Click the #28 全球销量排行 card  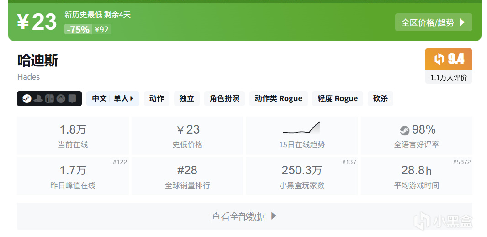tap(187, 176)
